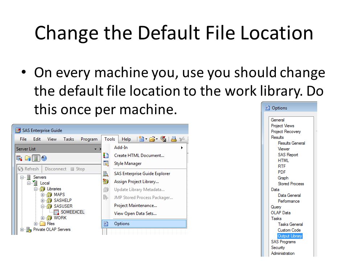The image size is (348, 261).
Task: Click the Disconnect button
Action: pos(55,169)
